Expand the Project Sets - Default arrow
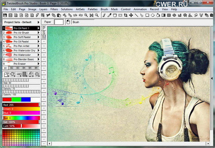 (x=38, y=22)
